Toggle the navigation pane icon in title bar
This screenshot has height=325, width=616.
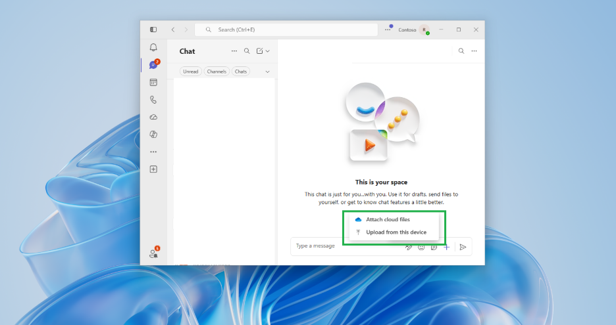(153, 30)
